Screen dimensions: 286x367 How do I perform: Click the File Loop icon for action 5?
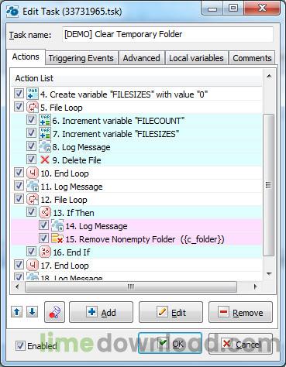[33, 108]
